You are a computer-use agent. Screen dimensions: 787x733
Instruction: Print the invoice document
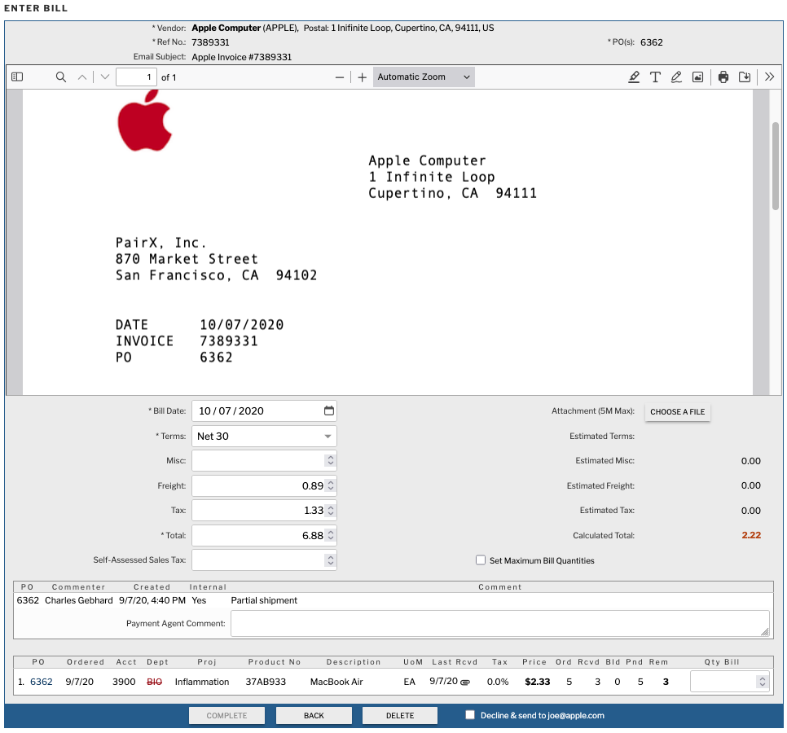click(723, 76)
